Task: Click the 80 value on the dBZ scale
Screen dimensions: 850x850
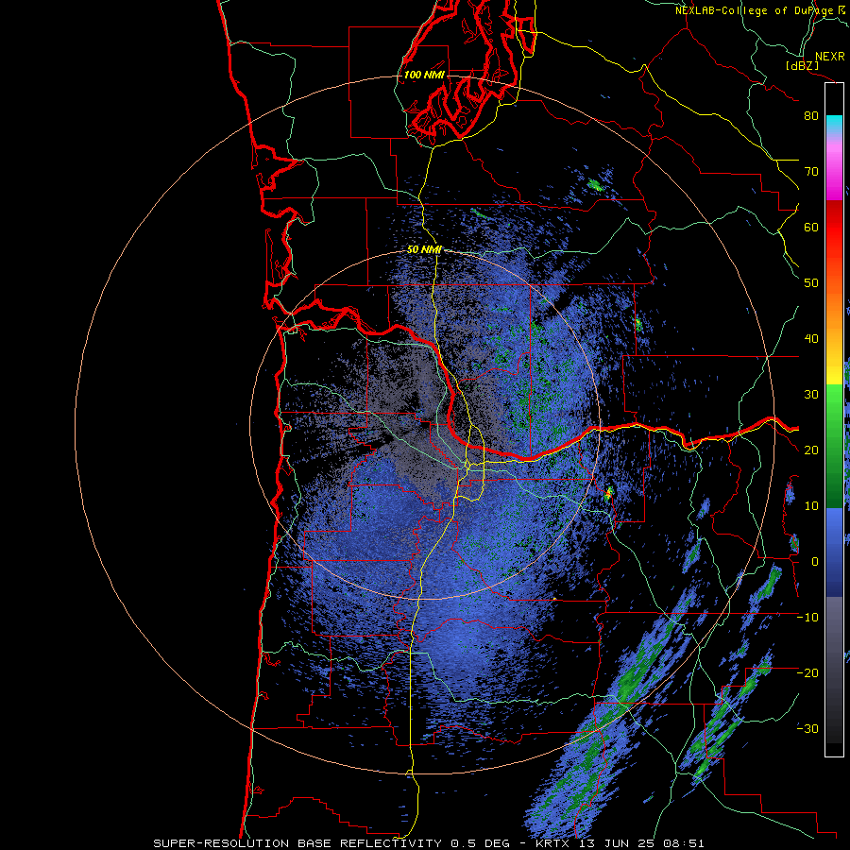Action: pyautogui.click(x=811, y=116)
